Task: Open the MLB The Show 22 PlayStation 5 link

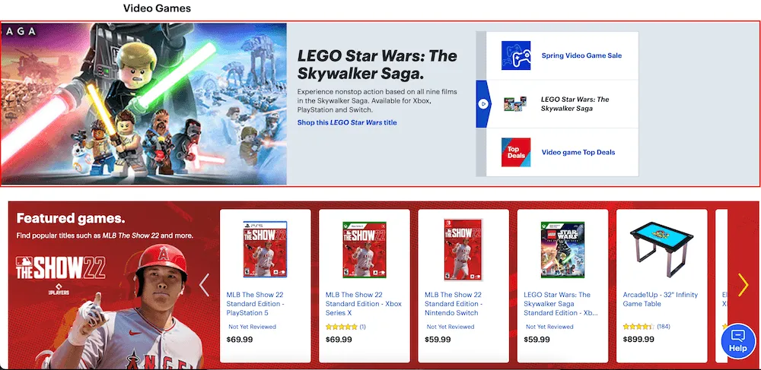Action: click(x=255, y=304)
